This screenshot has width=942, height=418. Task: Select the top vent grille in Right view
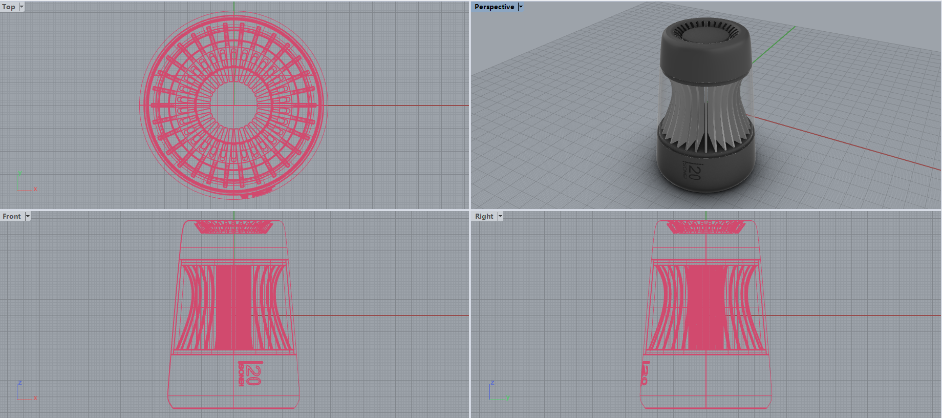coord(705,226)
